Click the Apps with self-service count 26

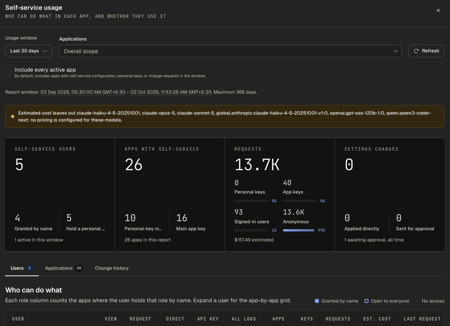(133, 165)
